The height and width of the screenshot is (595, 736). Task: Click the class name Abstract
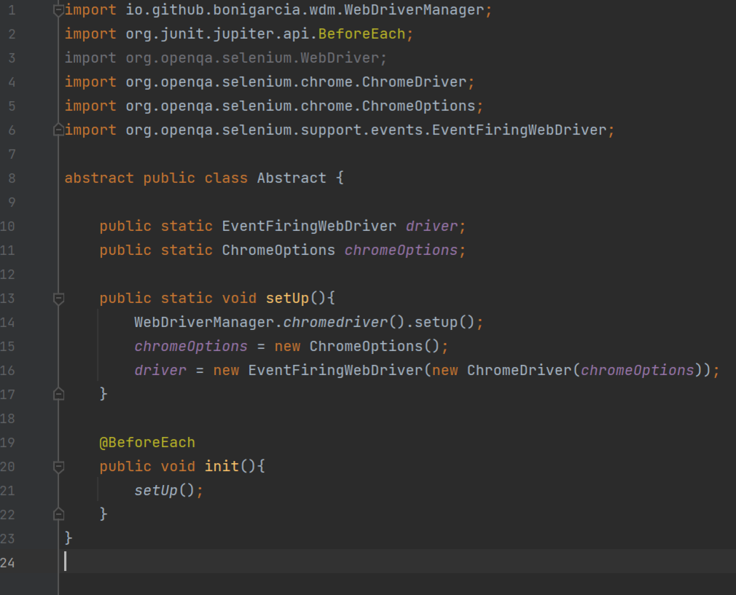[291, 178]
